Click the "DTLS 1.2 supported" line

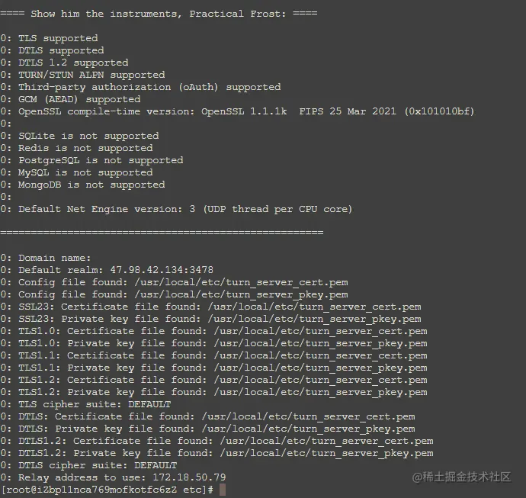(73, 63)
